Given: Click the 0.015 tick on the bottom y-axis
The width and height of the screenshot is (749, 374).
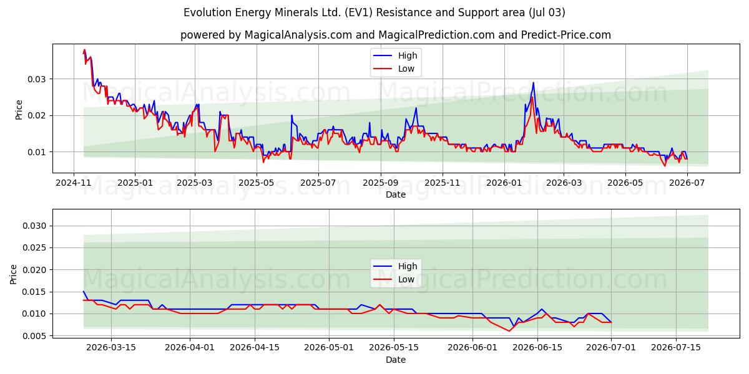Looking at the screenshot, I should (x=35, y=292).
